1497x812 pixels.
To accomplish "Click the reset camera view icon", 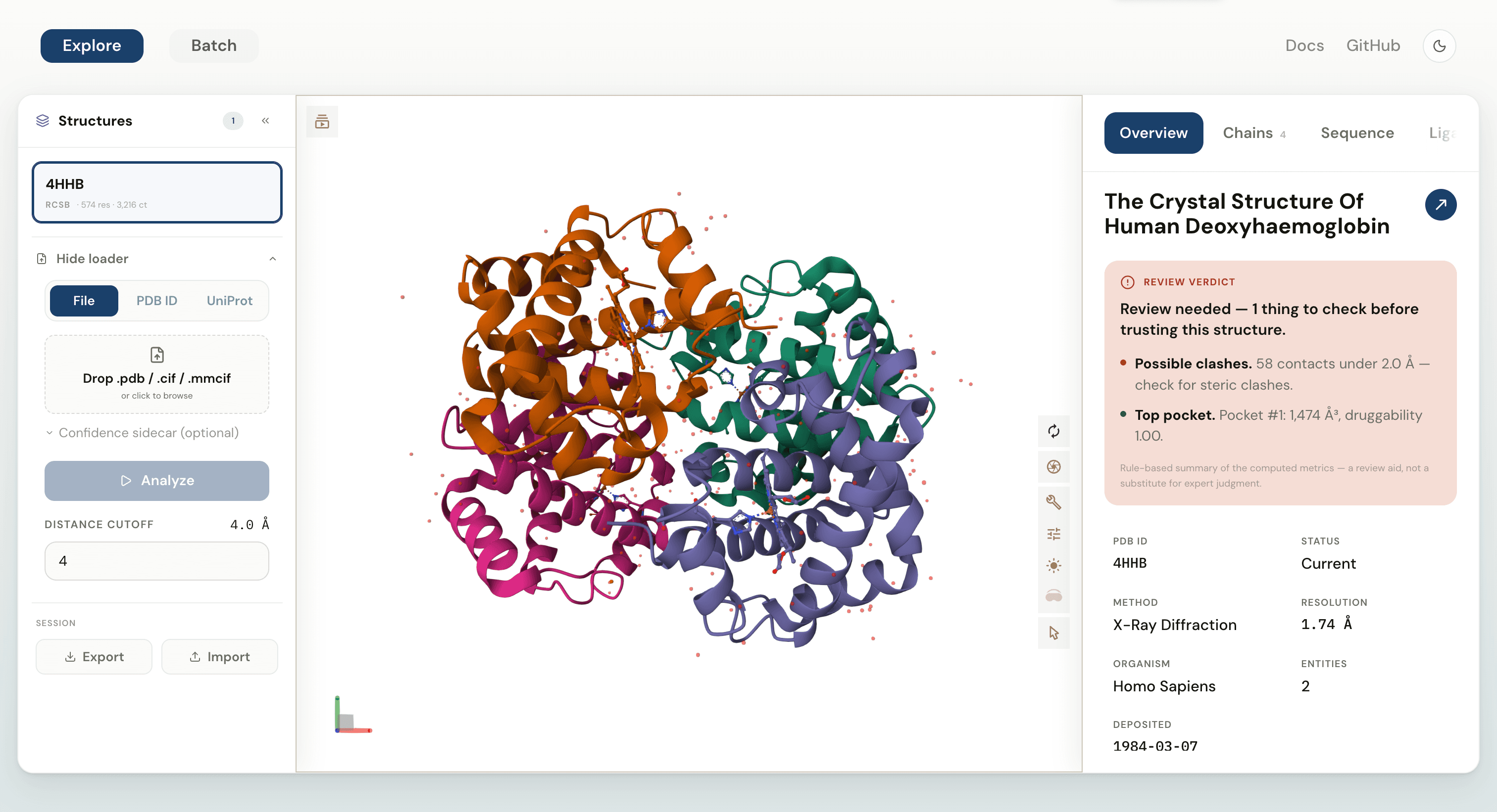I will click(x=1053, y=431).
